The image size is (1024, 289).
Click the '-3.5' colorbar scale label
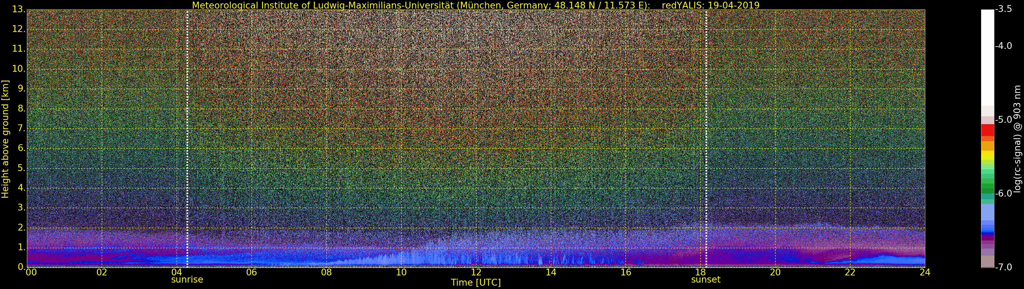coord(1003,9)
